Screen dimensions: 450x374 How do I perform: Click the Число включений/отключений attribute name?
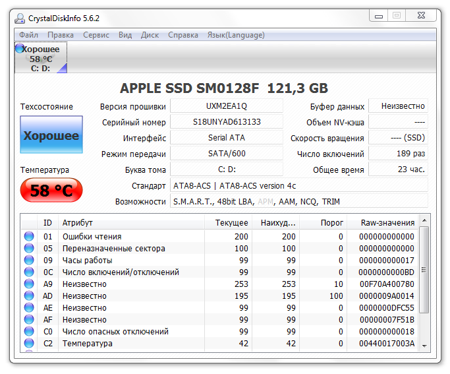[x=121, y=272]
